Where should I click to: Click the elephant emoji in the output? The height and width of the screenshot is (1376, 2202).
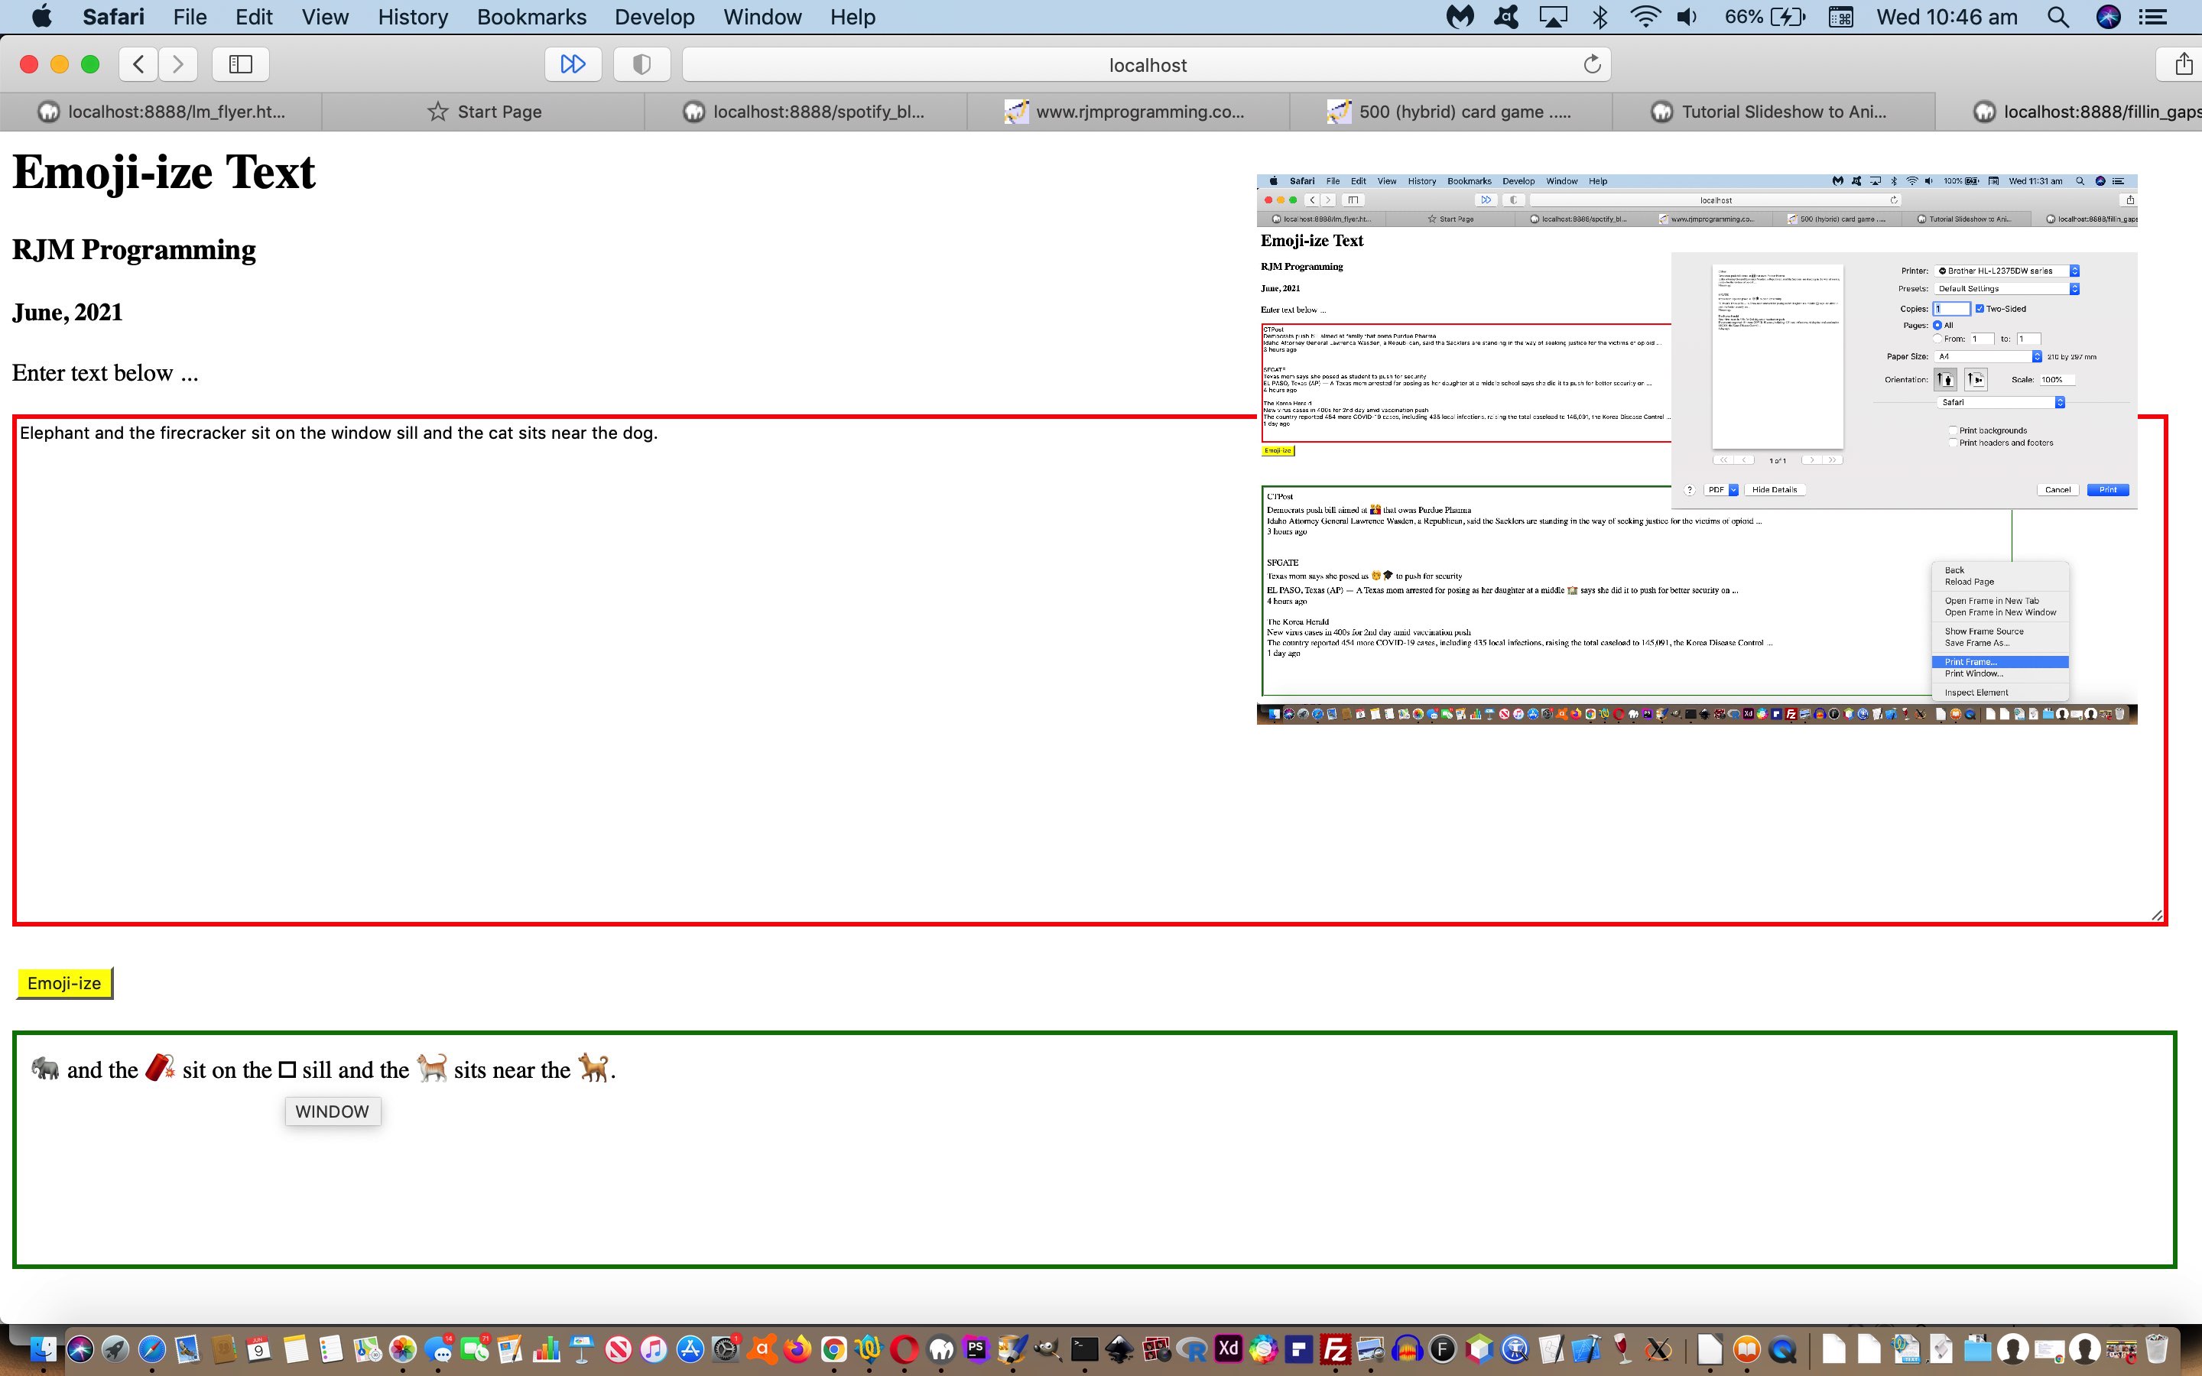point(46,1069)
